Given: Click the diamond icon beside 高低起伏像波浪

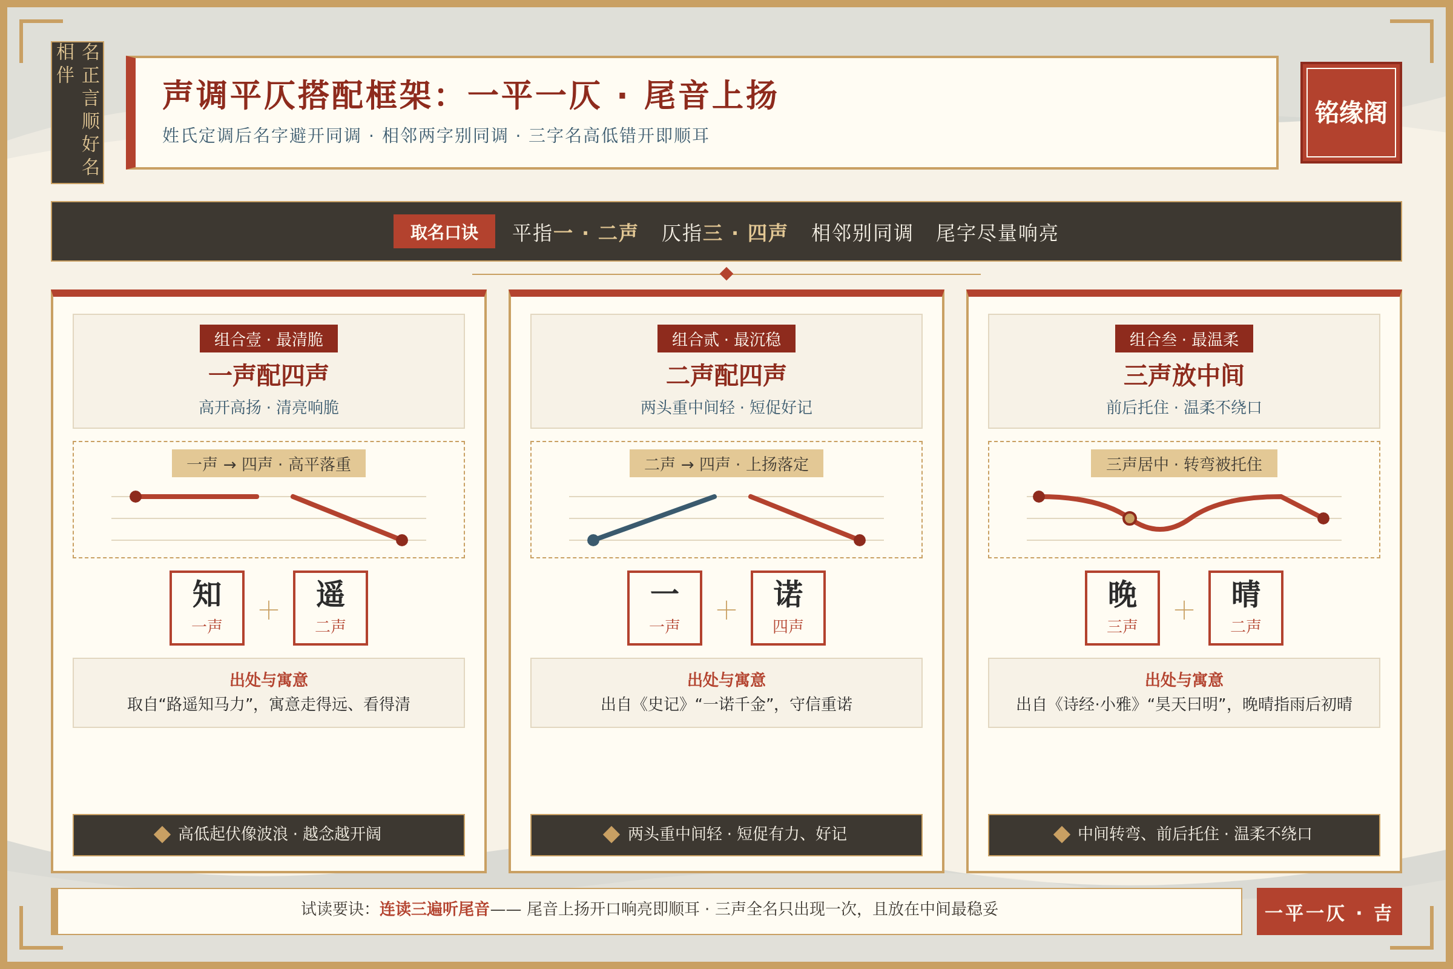Looking at the screenshot, I should [162, 835].
